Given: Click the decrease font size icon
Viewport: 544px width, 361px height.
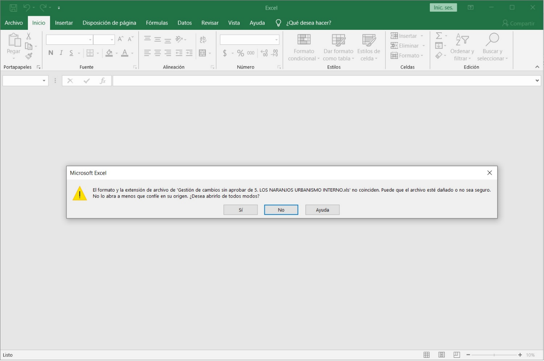Looking at the screenshot, I should (x=131, y=39).
